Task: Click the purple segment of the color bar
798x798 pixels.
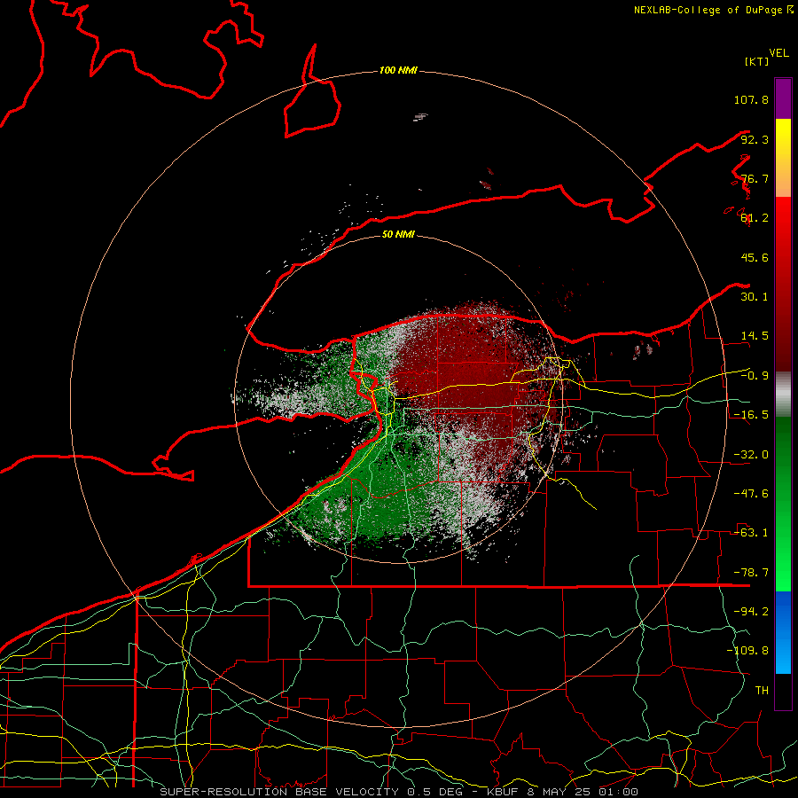Action: pyautogui.click(x=783, y=98)
